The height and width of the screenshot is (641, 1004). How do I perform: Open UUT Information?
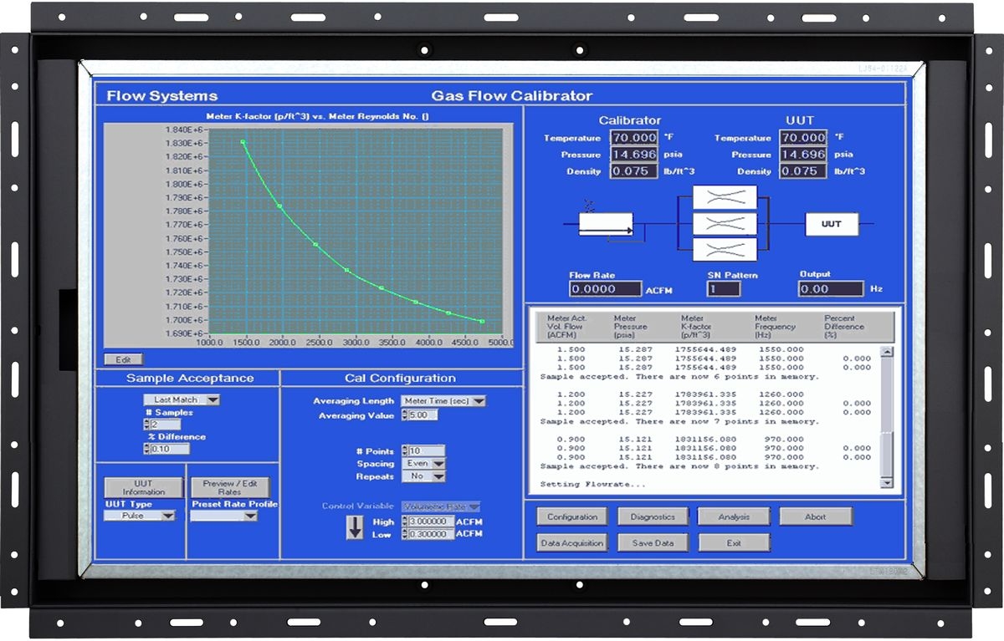click(x=143, y=487)
